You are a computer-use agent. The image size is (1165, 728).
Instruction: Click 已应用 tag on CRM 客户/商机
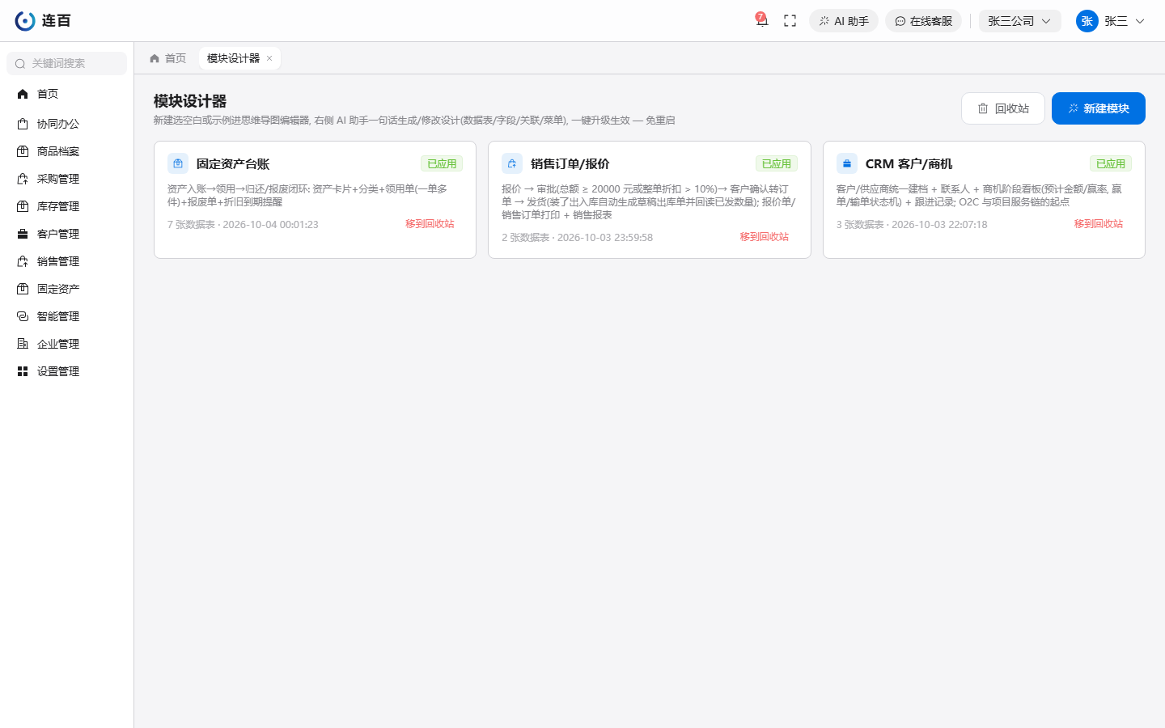(x=1111, y=163)
